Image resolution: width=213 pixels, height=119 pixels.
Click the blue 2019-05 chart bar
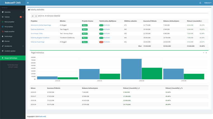(x=47, y=78)
